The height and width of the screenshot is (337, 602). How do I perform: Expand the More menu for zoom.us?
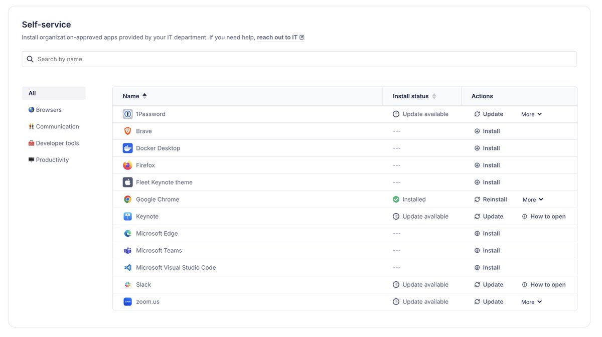pos(532,302)
